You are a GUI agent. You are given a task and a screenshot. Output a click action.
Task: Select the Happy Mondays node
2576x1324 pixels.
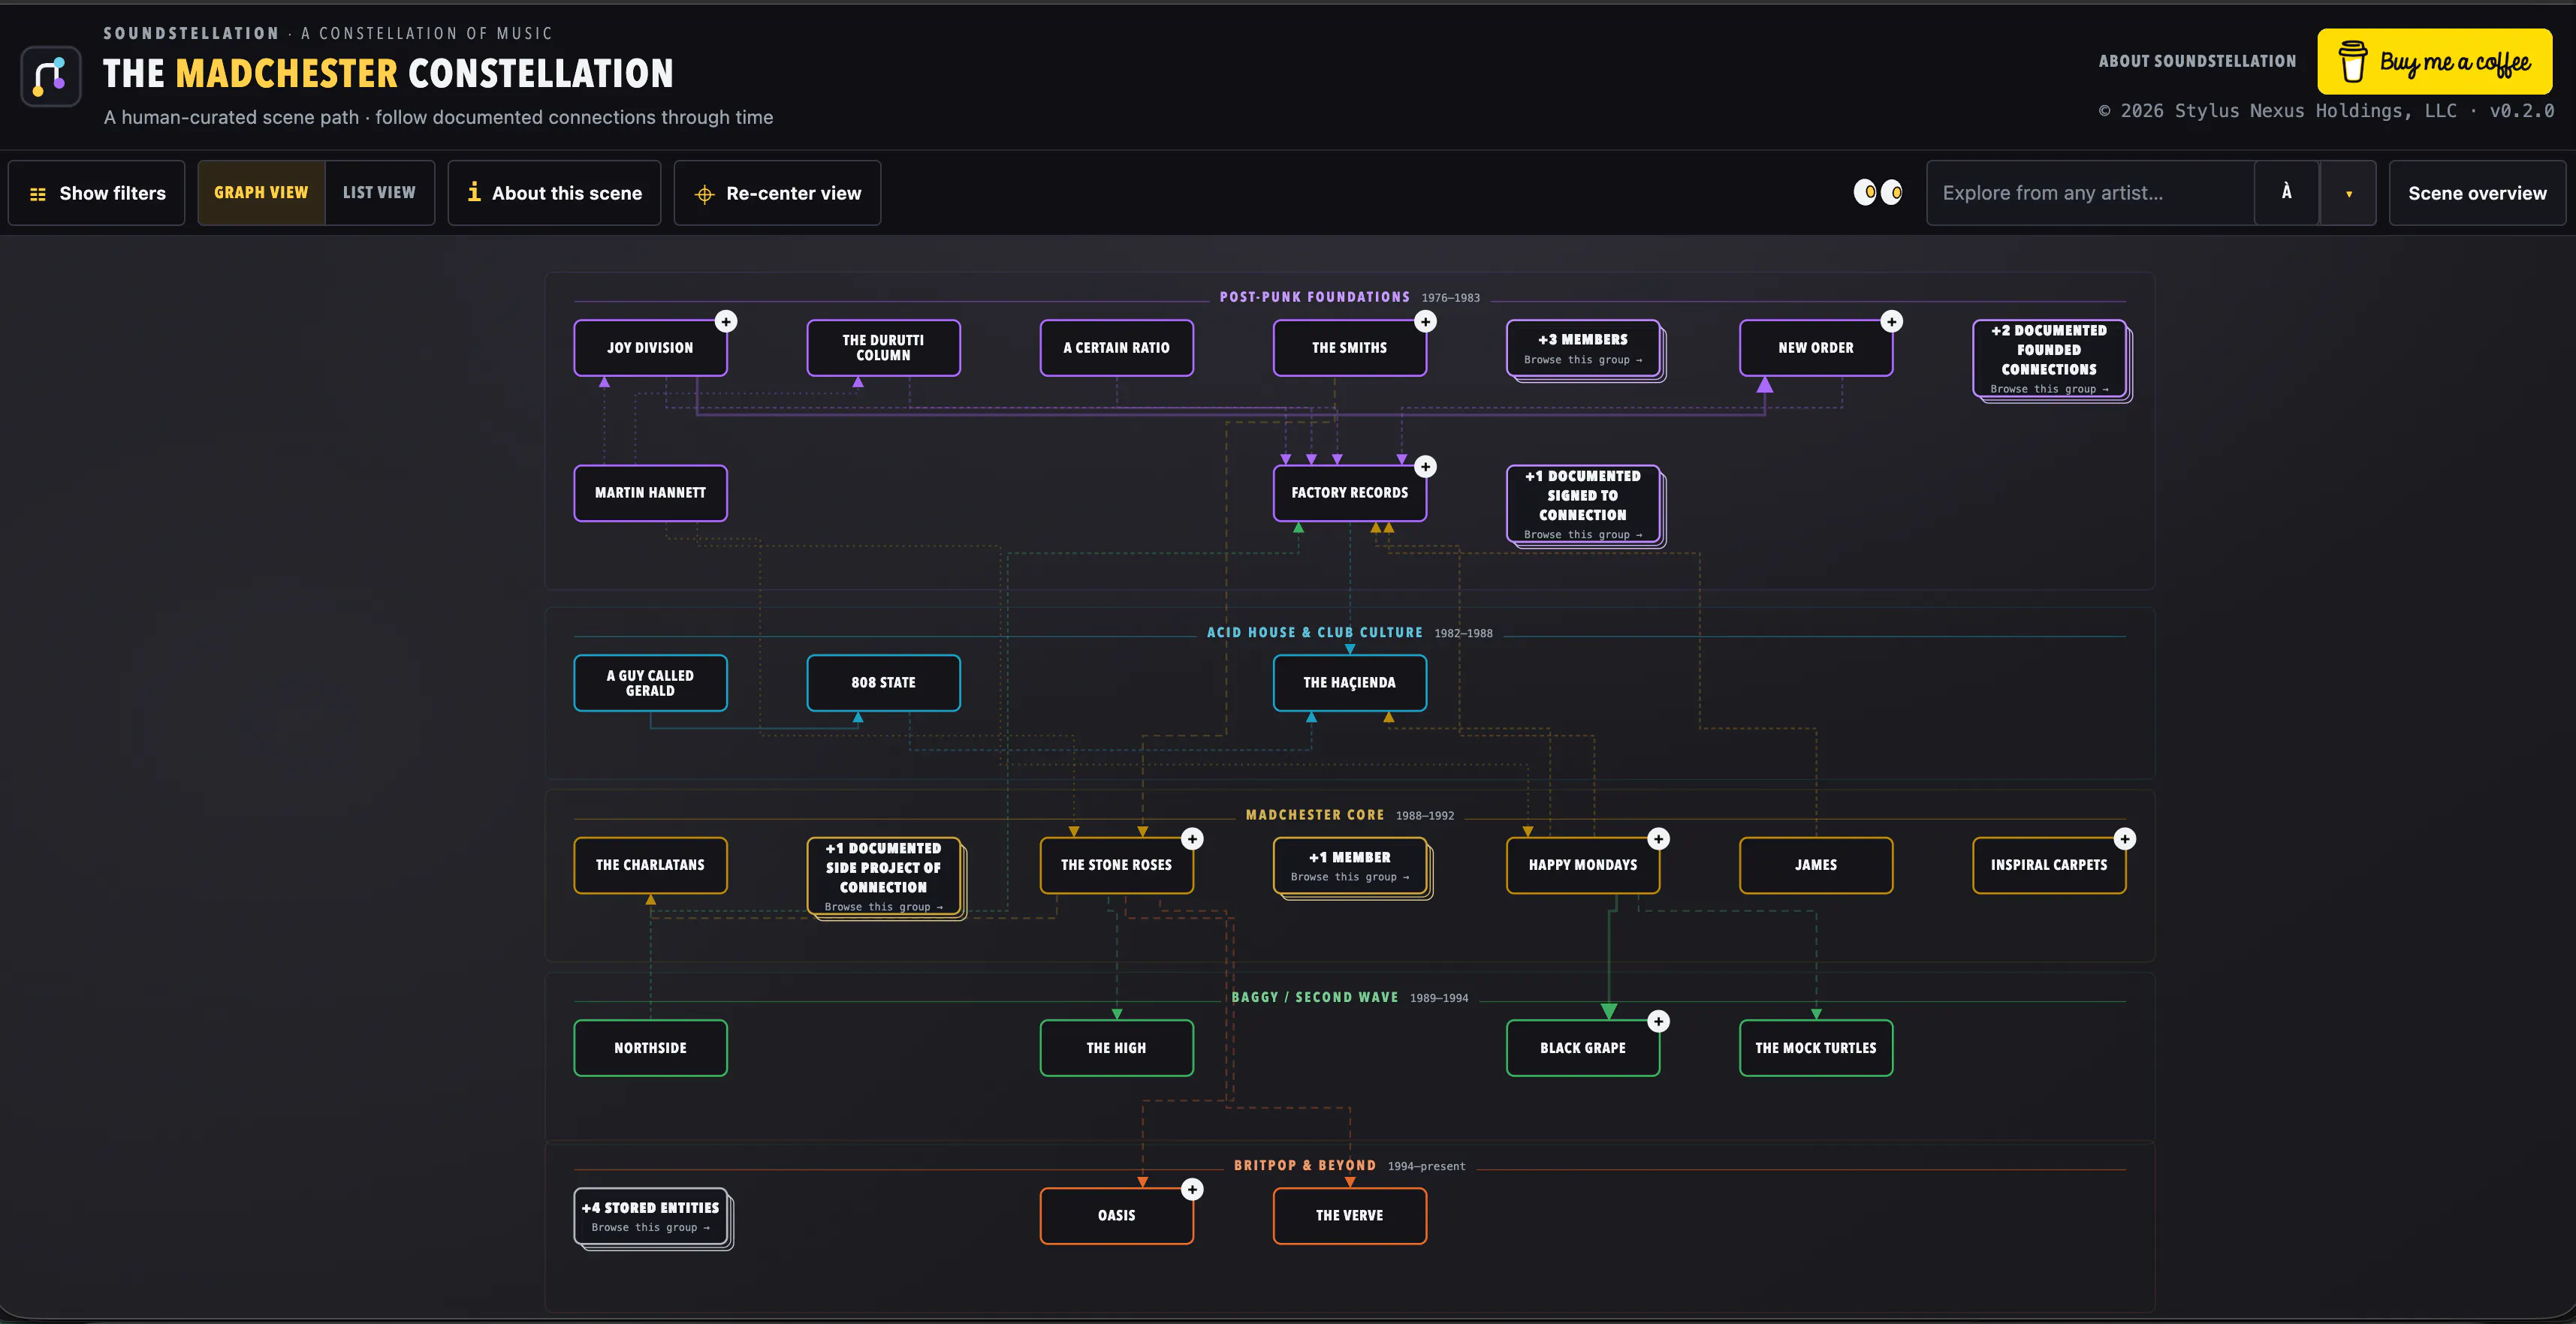coord(1582,865)
